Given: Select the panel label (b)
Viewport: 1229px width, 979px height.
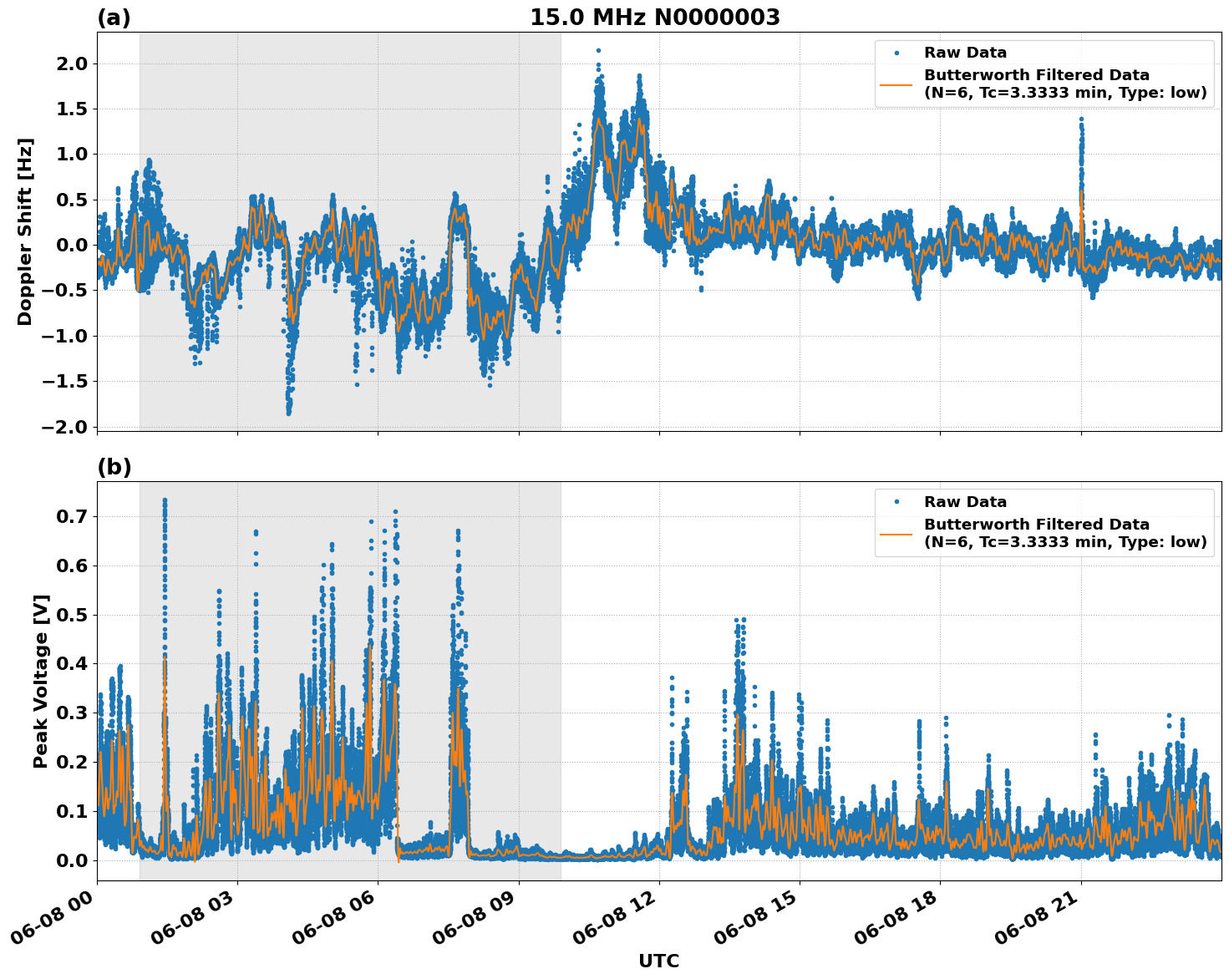Looking at the screenshot, I should [x=115, y=466].
